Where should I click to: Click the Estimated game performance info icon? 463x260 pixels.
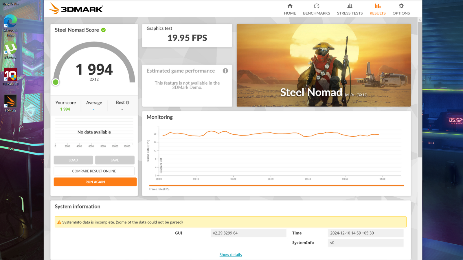[225, 71]
